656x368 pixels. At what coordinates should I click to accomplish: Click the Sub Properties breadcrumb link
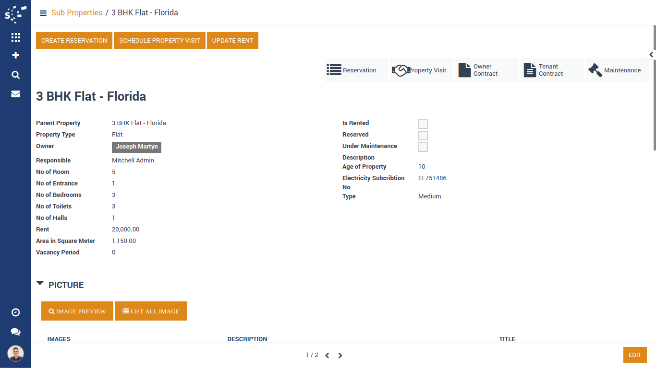pos(77,13)
